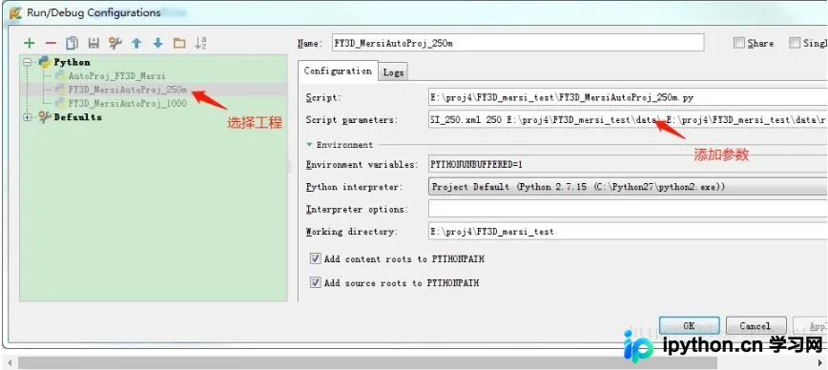
Task: Open edit defaults wrench icon
Action: coord(114,43)
